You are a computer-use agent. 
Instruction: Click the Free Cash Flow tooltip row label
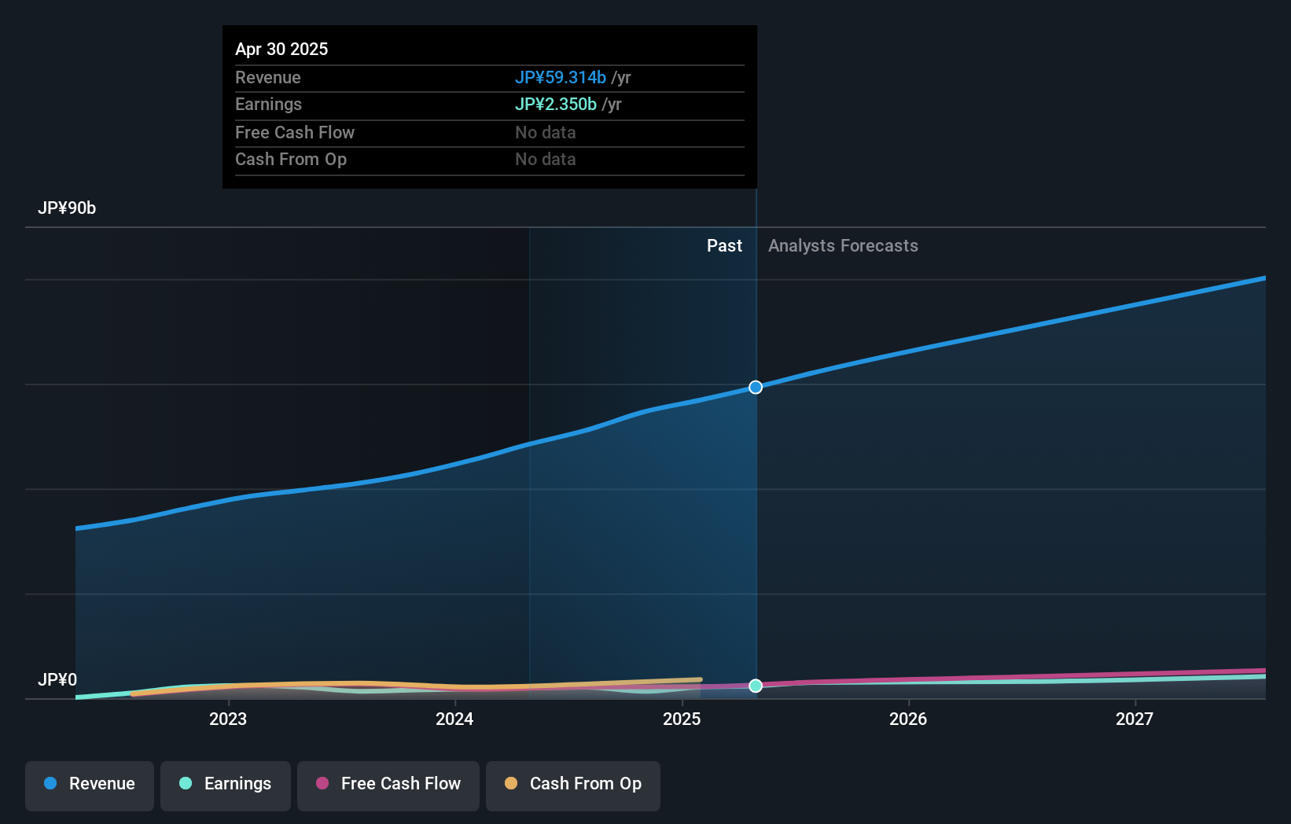tap(295, 132)
